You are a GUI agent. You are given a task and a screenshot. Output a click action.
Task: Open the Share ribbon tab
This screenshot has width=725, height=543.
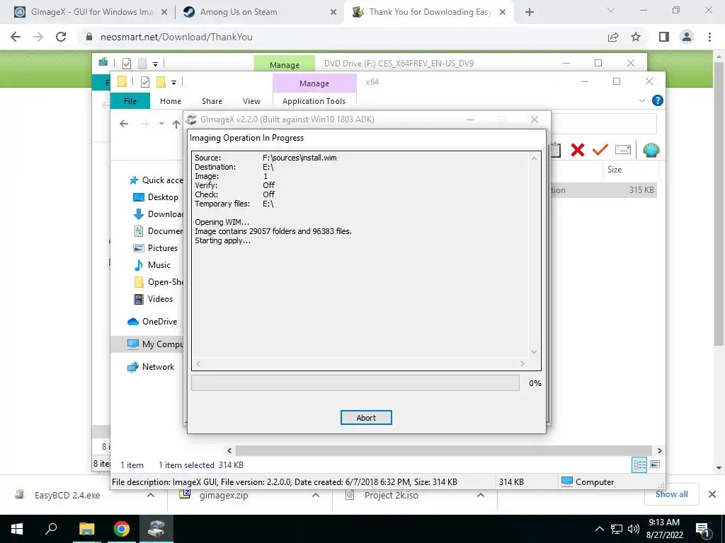pos(212,101)
